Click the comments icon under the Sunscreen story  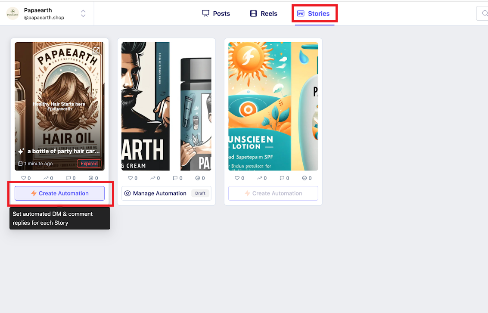[282, 178]
